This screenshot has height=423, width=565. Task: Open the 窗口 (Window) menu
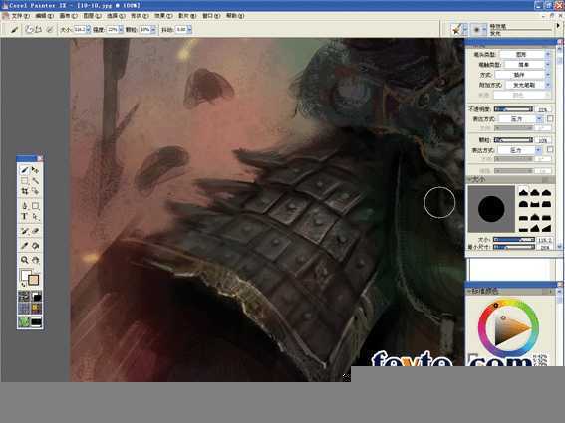click(x=211, y=16)
